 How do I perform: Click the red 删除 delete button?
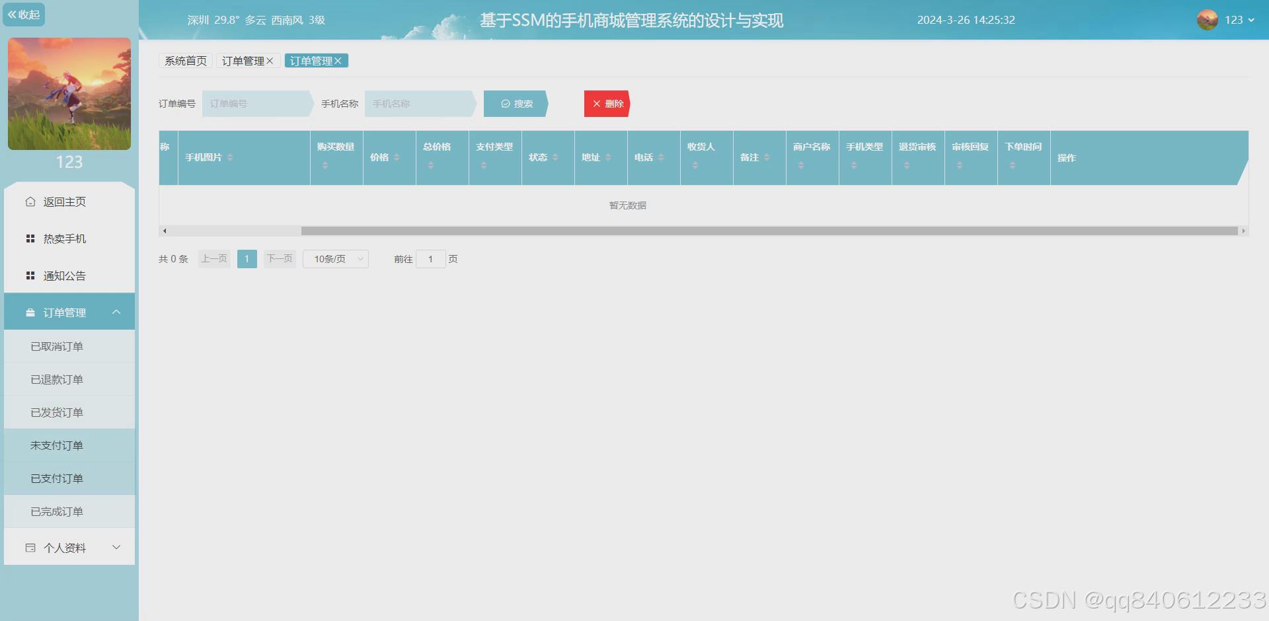click(606, 103)
